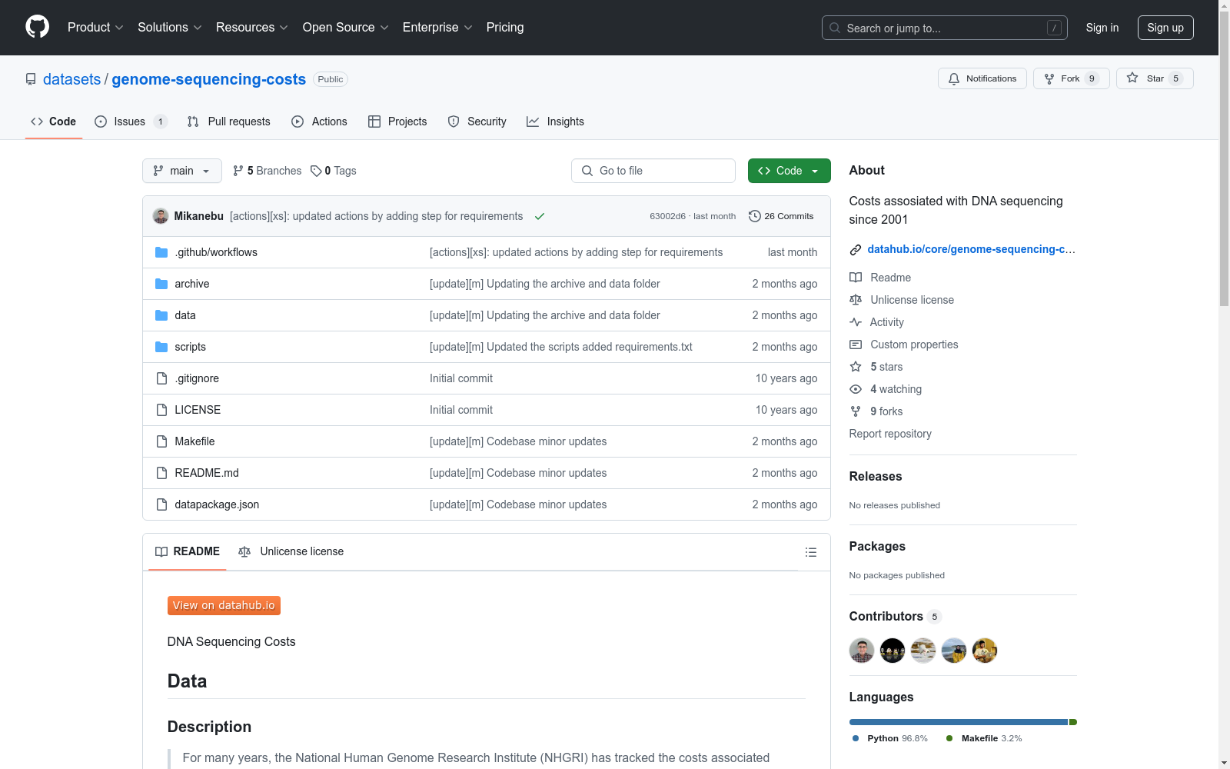
Task: Switch to the Pull requests tab
Action: (228, 122)
